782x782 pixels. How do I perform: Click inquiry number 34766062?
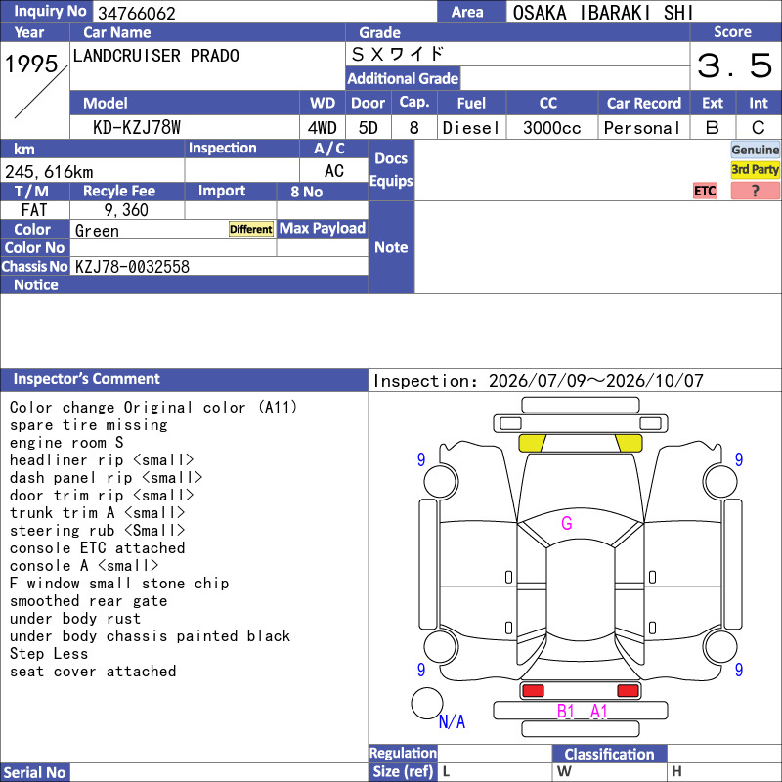tap(137, 13)
